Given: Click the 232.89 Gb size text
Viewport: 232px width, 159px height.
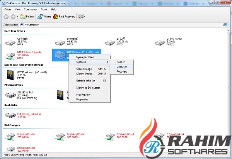Looking at the screenshot, I should [x=23, y=95].
